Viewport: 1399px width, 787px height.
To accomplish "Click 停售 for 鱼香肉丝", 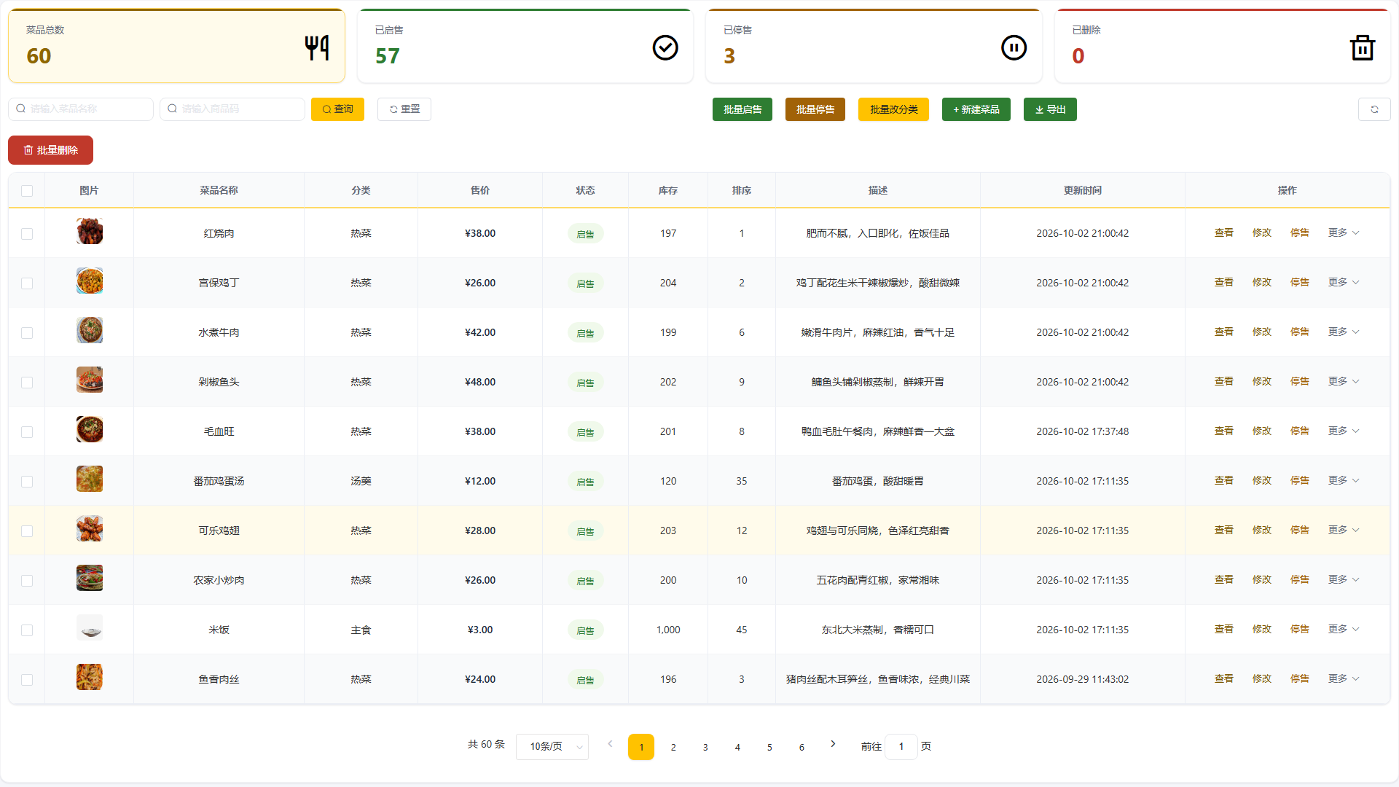I will point(1300,679).
